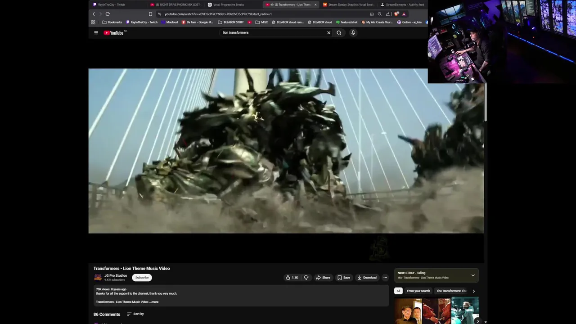Click the Download button
Viewport: 576px width, 324px height.
click(367, 278)
